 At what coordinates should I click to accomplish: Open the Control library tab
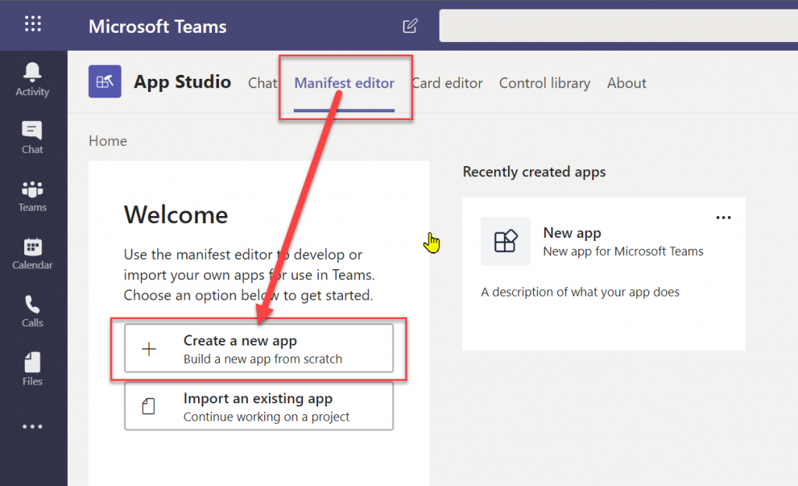coord(545,83)
